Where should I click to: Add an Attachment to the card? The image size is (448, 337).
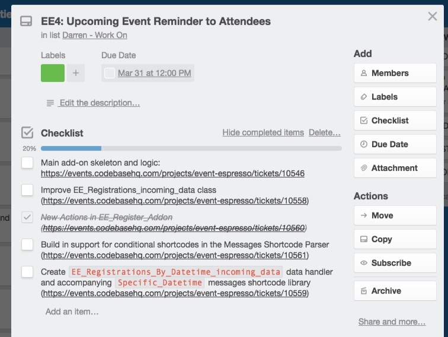coord(395,168)
